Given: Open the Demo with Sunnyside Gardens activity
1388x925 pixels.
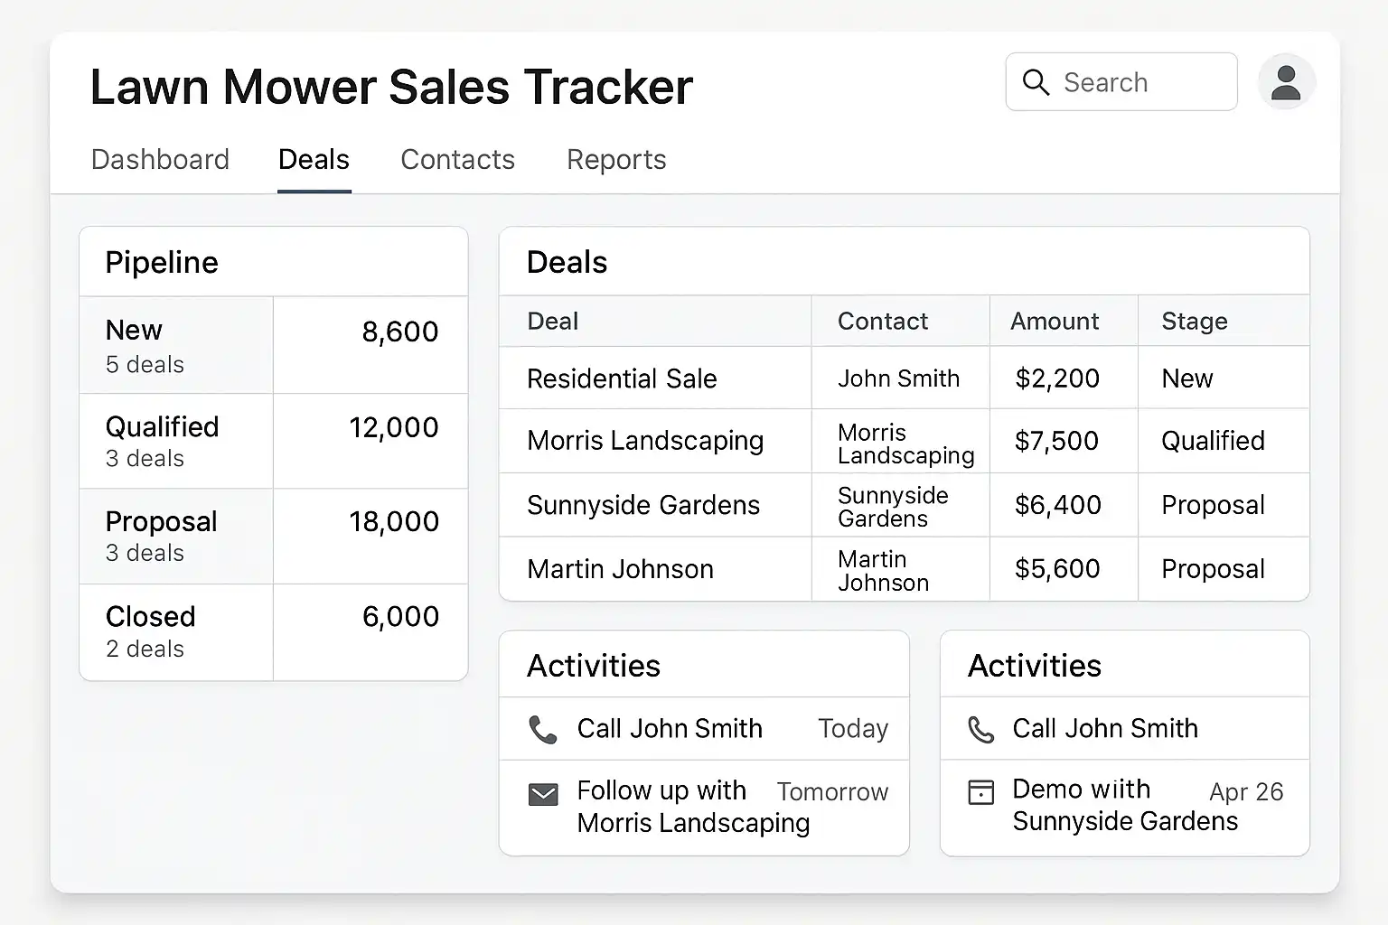Looking at the screenshot, I should (1124, 805).
